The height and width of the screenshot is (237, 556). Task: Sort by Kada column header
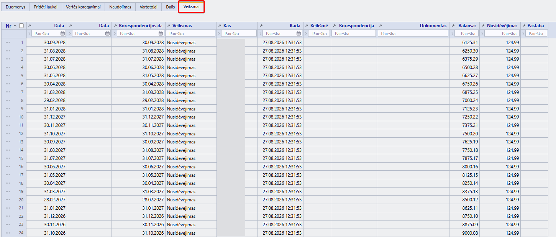click(x=295, y=26)
